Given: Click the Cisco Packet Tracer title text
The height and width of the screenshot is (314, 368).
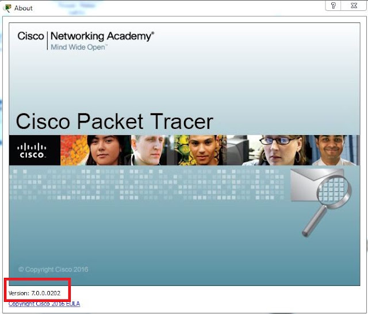Looking at the screenshot, I should pos(114,121).
